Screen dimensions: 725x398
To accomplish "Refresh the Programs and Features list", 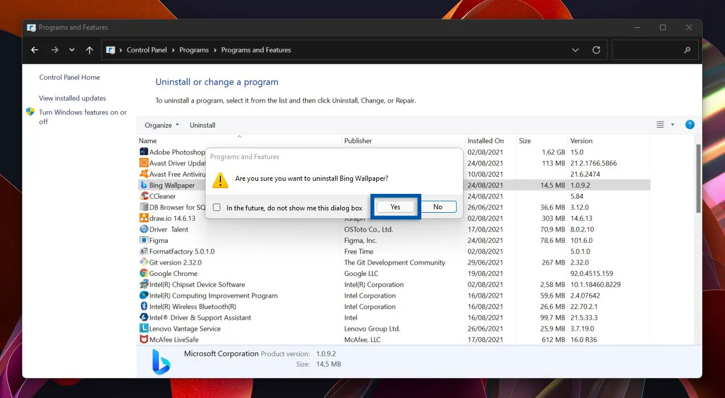I will coord(596,50).
